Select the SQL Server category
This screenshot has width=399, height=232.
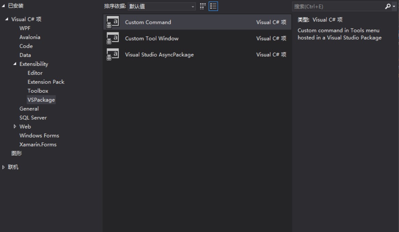coord(33,118)
